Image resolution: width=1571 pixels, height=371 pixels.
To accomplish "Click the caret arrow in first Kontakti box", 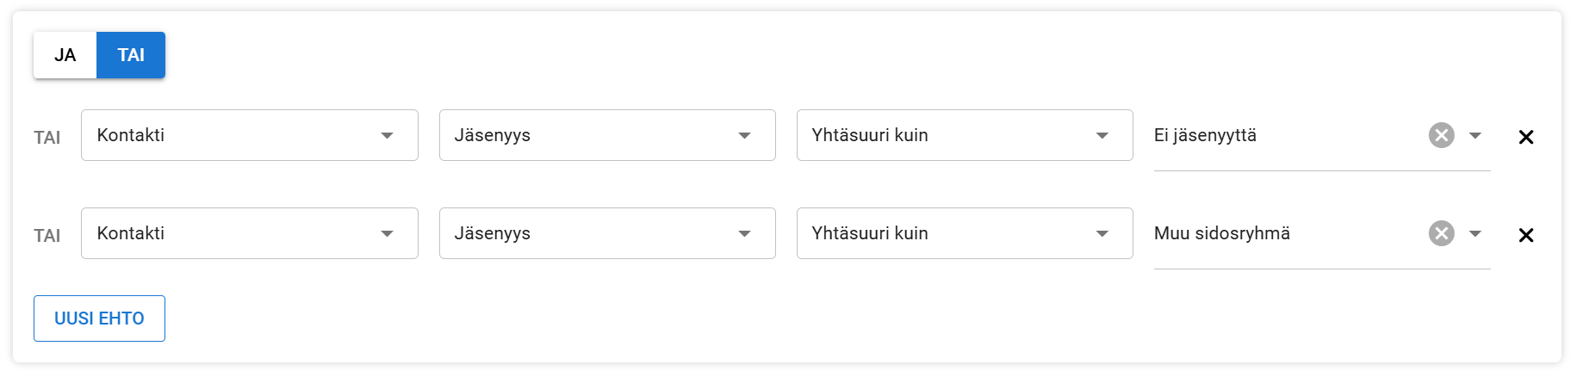I will coord(387,135).
